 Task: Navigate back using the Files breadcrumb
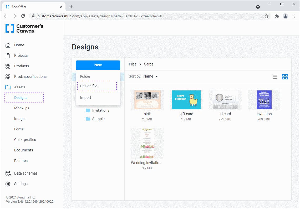[133, 64]
